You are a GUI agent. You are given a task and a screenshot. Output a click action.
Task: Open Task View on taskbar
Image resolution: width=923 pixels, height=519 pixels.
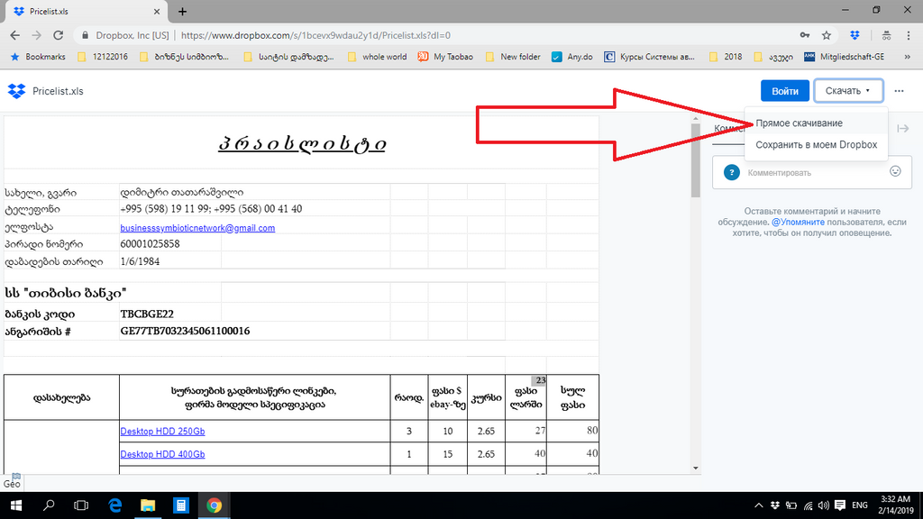[81, 505]
